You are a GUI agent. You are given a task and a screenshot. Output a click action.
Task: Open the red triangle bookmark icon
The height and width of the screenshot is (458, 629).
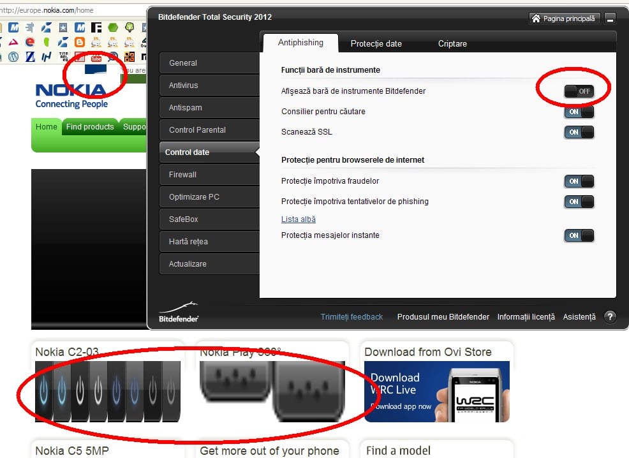tap(13, 42)
